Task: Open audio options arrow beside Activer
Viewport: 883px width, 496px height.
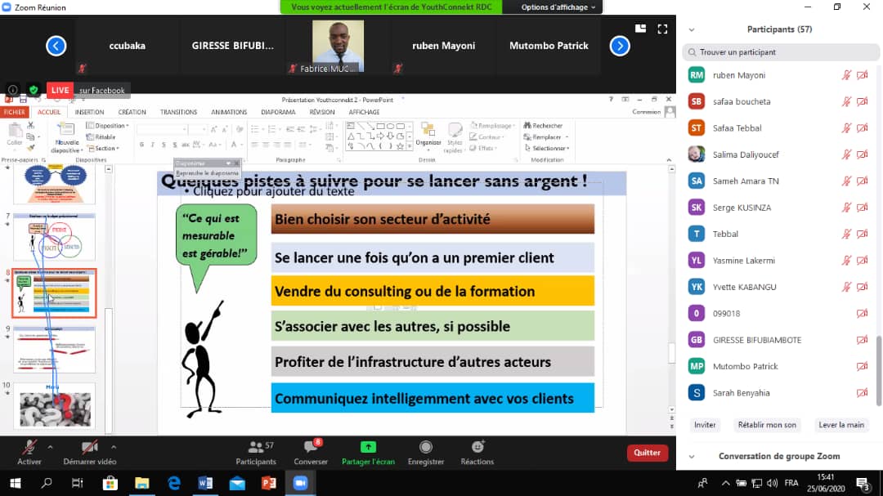Action: point(50,447)
